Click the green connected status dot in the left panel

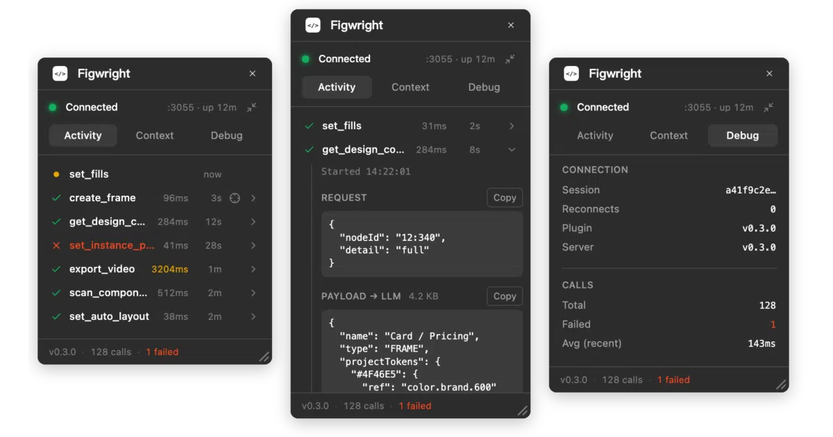coord(52,108)
